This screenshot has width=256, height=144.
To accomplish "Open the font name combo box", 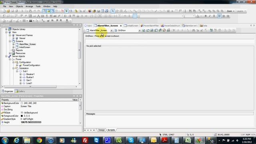I will coord(162,16).
